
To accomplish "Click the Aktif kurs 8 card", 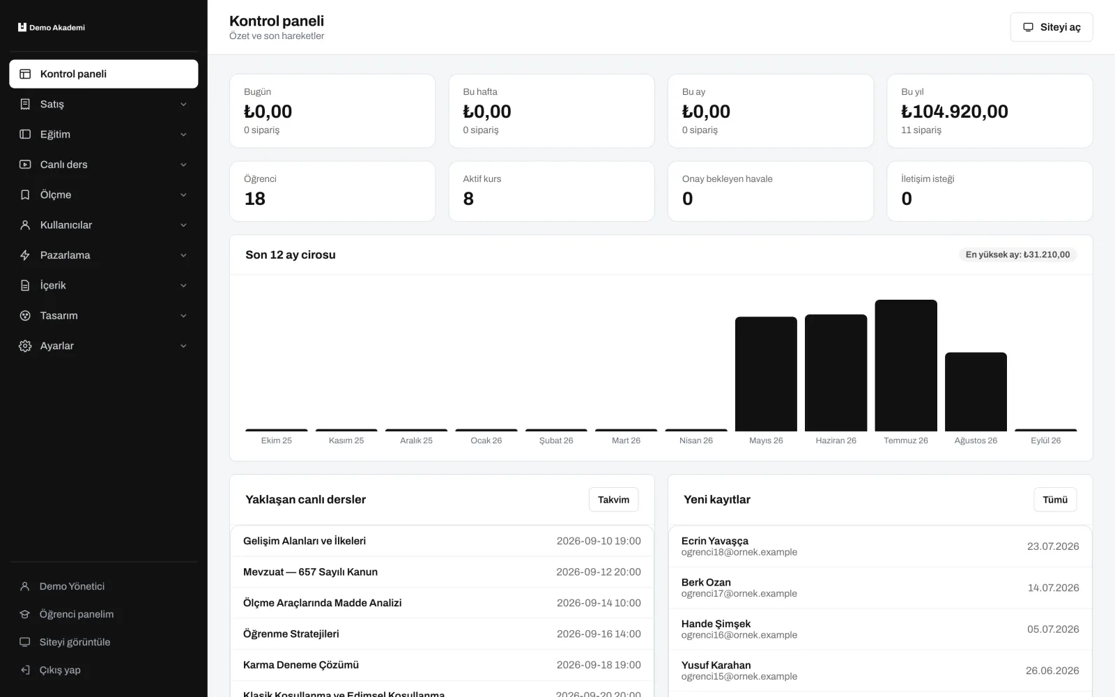I will coord(551,192).
